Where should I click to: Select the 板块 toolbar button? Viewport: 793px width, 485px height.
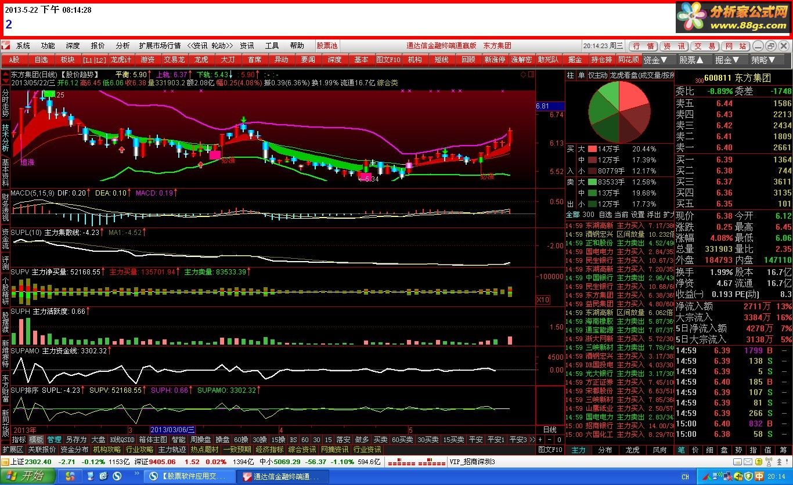(x=67, y=59)
